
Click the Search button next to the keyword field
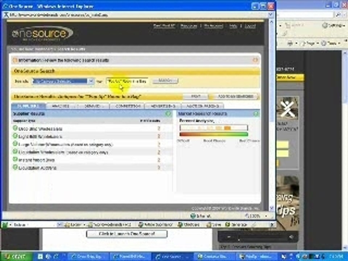(x=165, y=80)
